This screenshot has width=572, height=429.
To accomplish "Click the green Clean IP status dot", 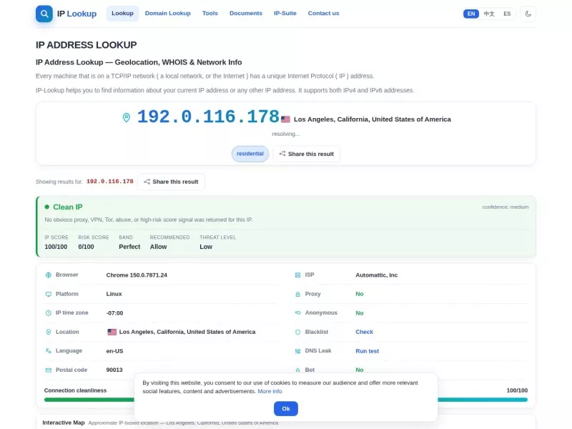I will pyautogui.click(x=46, y=207).
